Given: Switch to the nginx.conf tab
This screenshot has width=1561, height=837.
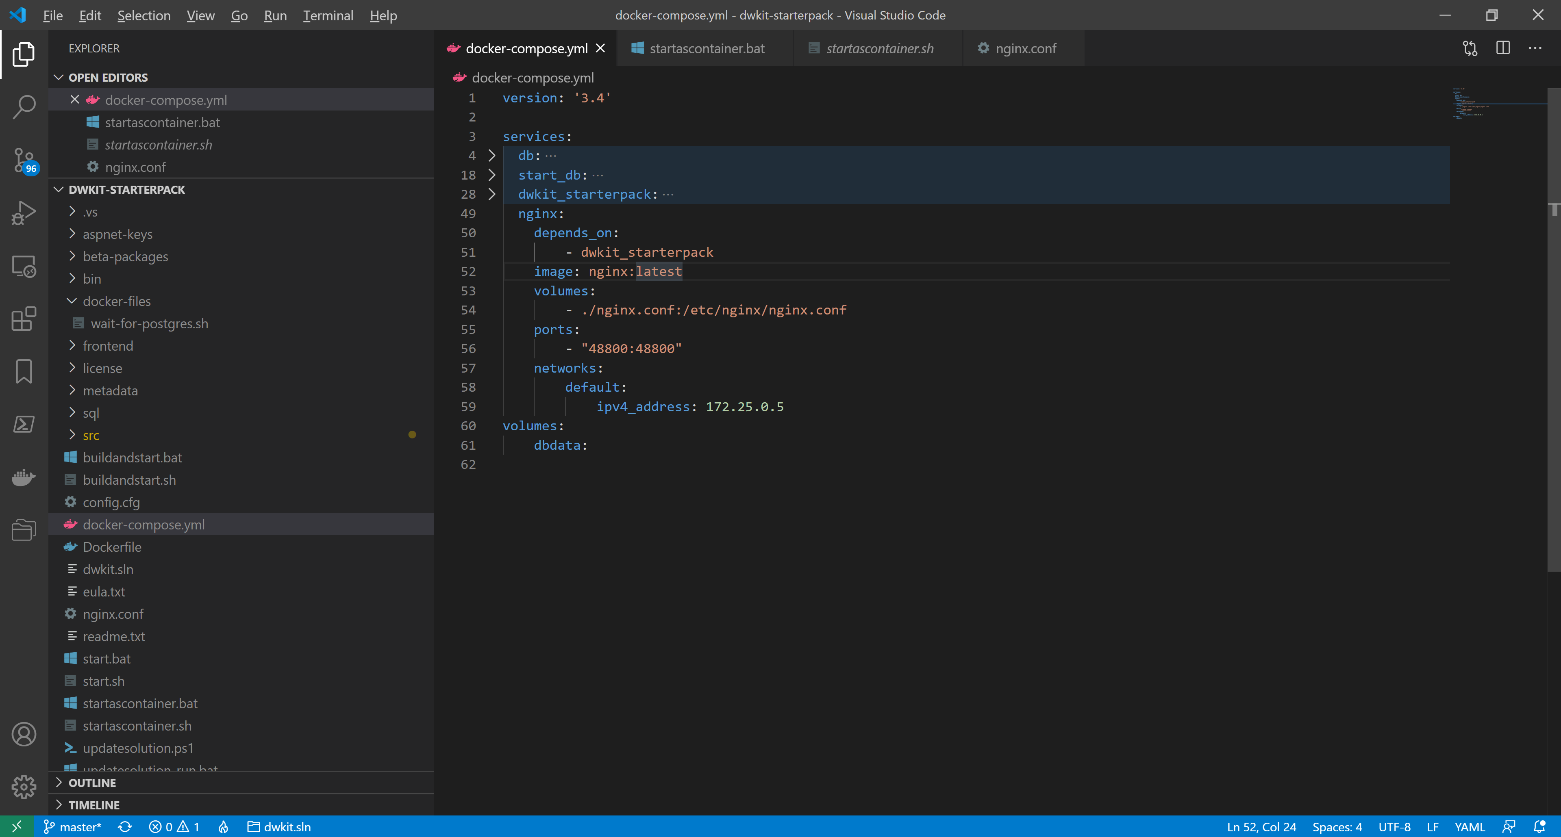Looking at the screenshot, I should [1024, 48].
